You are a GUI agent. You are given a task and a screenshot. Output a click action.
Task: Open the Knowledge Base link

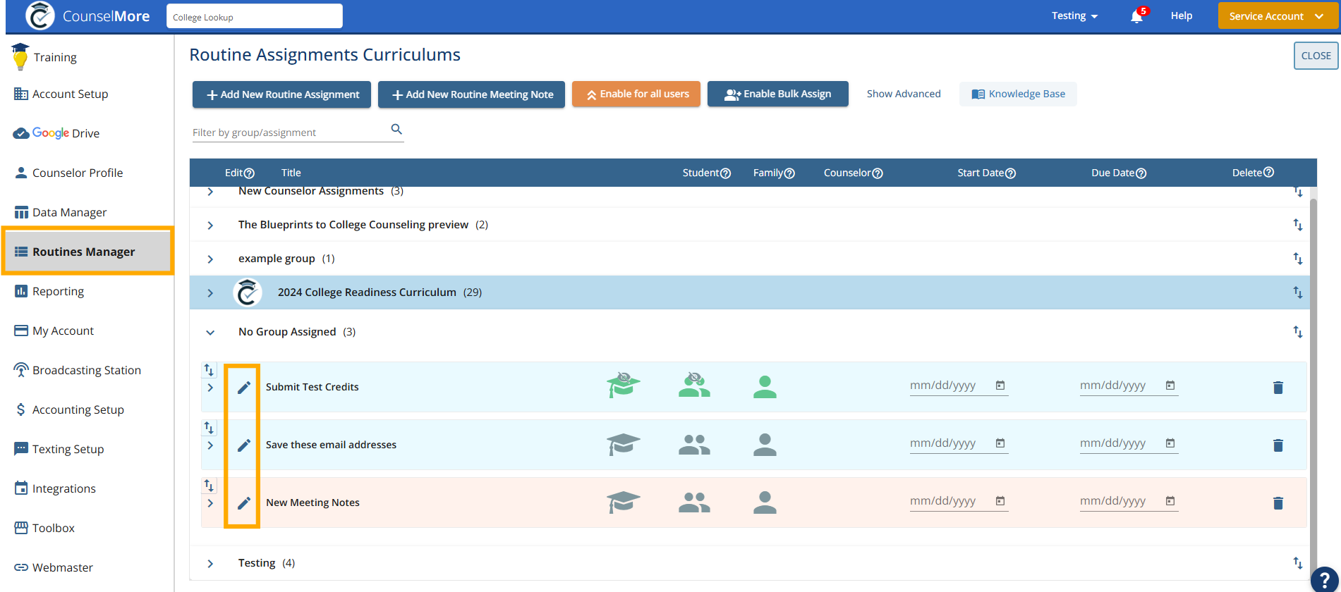(x=1018, y=94)
